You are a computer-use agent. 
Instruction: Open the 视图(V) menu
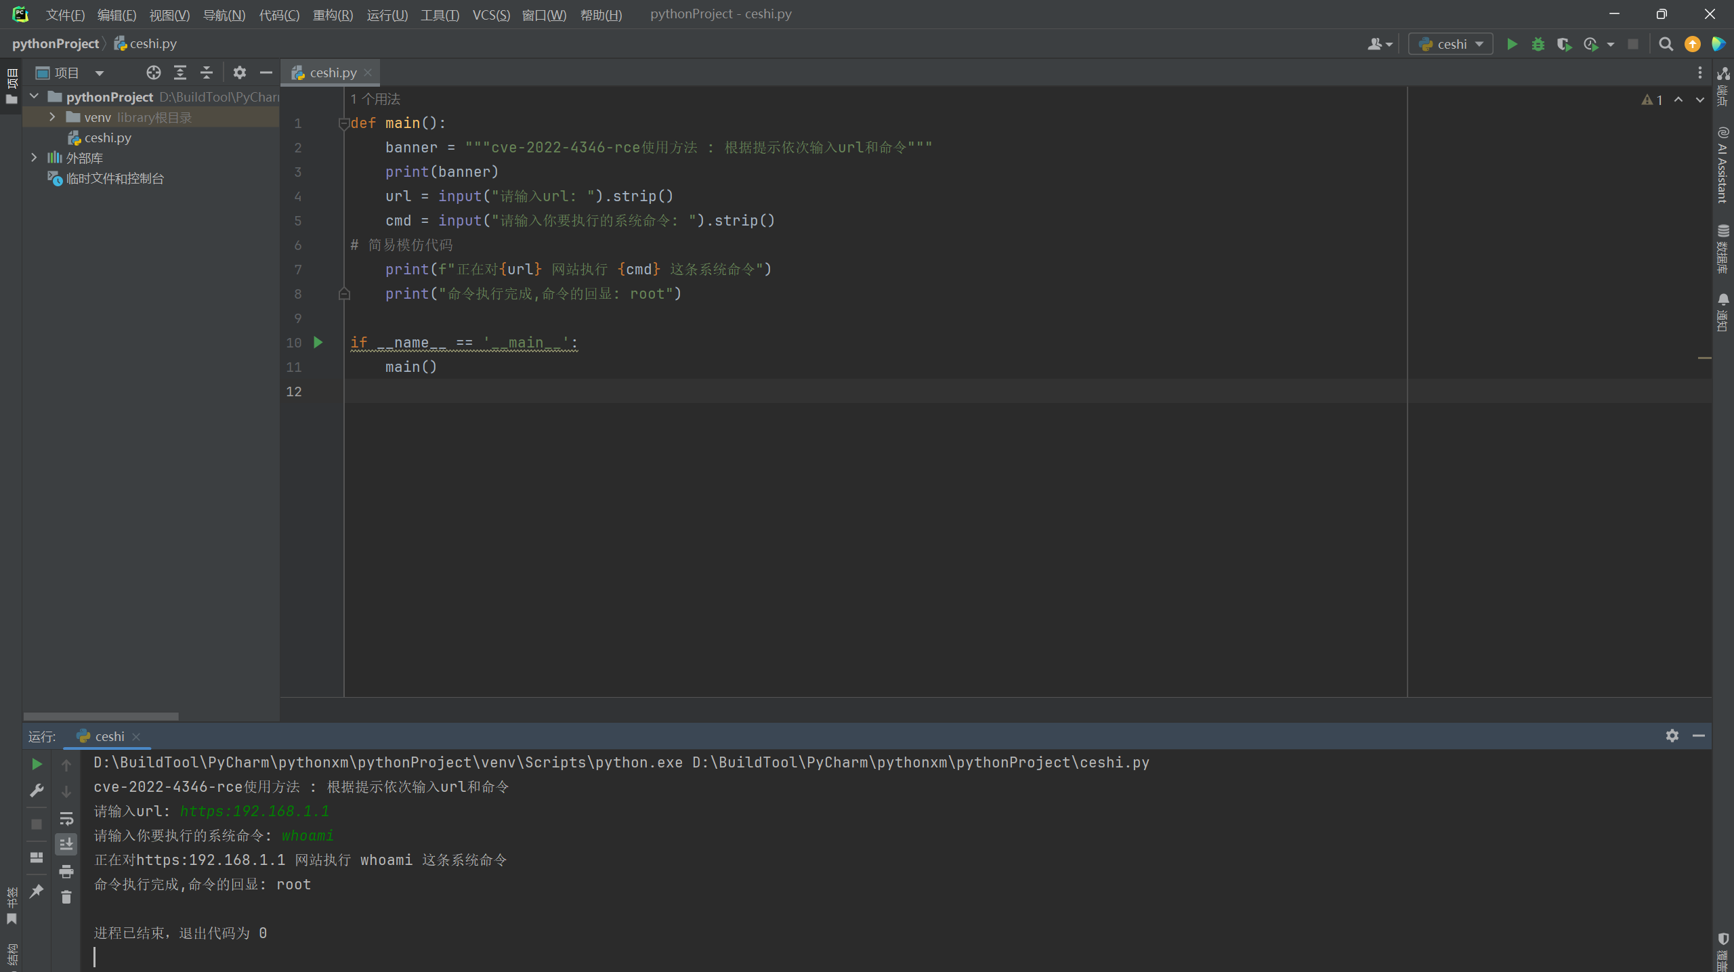169,15
